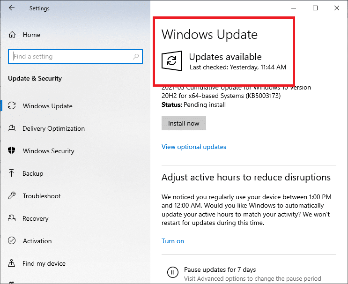Click the Recovery icon in sidebar
This screenshot has width=348, height=284.
[12, 218]
